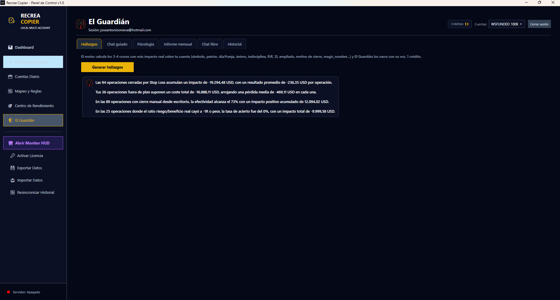Select the Configurar Copiador sidebar item
This screenshot has height=300, width=560.
(33, 62)
